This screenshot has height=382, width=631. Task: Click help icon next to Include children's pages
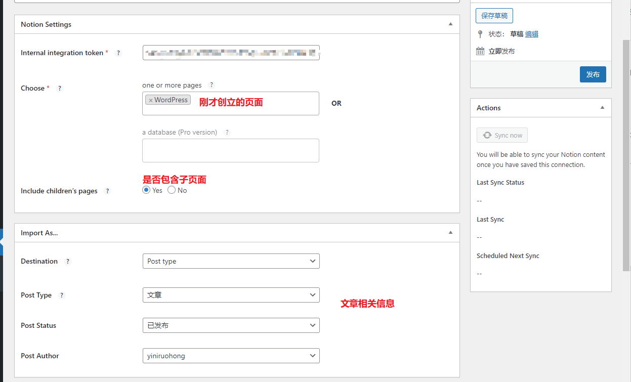click(x=107, y=191)
